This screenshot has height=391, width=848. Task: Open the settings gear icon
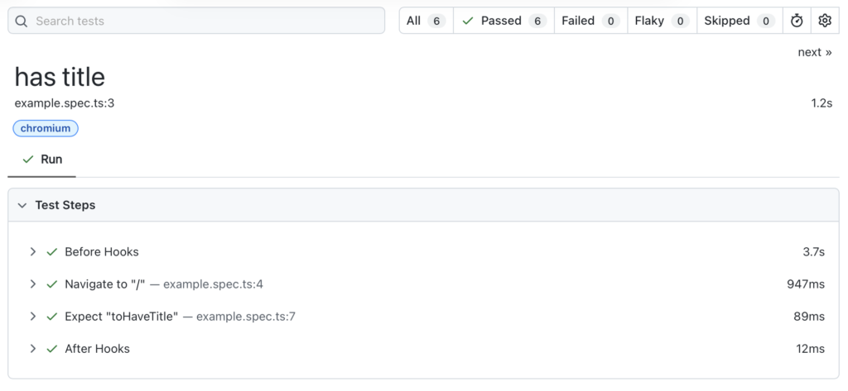pos(825,21)
